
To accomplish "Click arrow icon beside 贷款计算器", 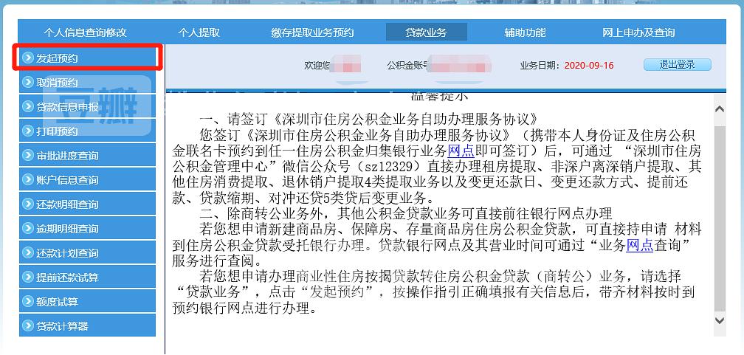I will pos(27,326).
